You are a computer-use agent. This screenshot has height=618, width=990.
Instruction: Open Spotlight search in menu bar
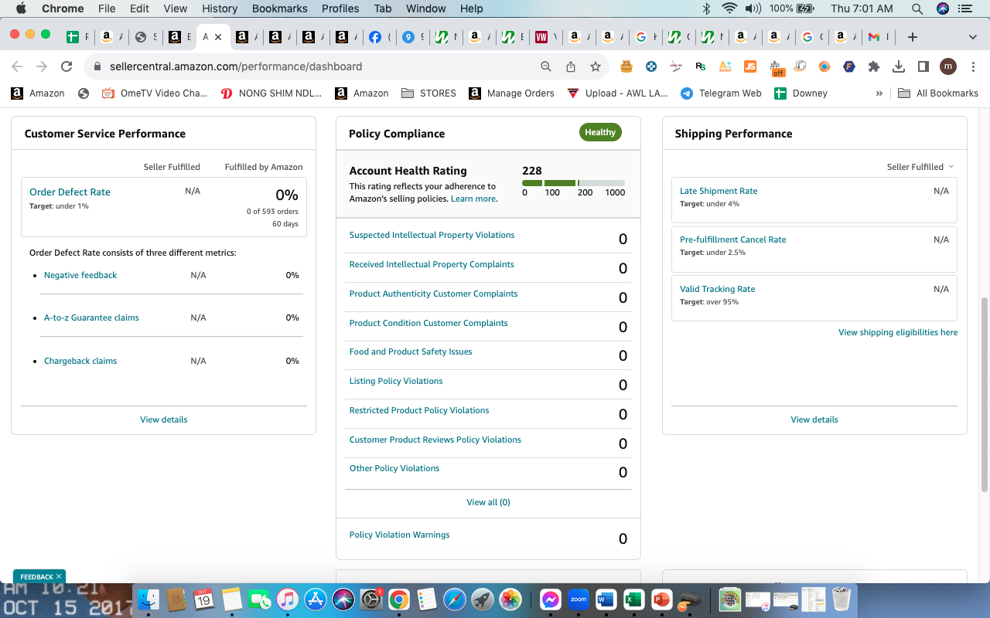[x=917, y=8]
